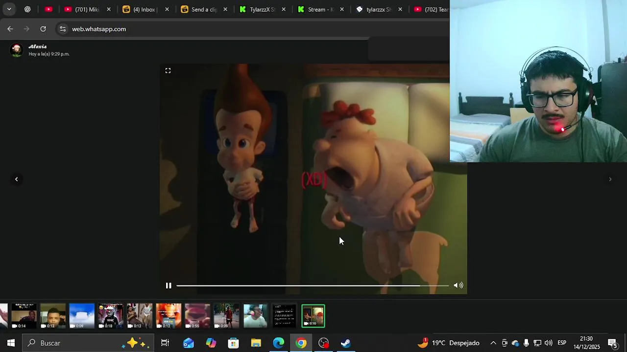Click the Buscar taskbar search box
The width and height of the screenshot is (627, 352).
(x=88, y=343)
